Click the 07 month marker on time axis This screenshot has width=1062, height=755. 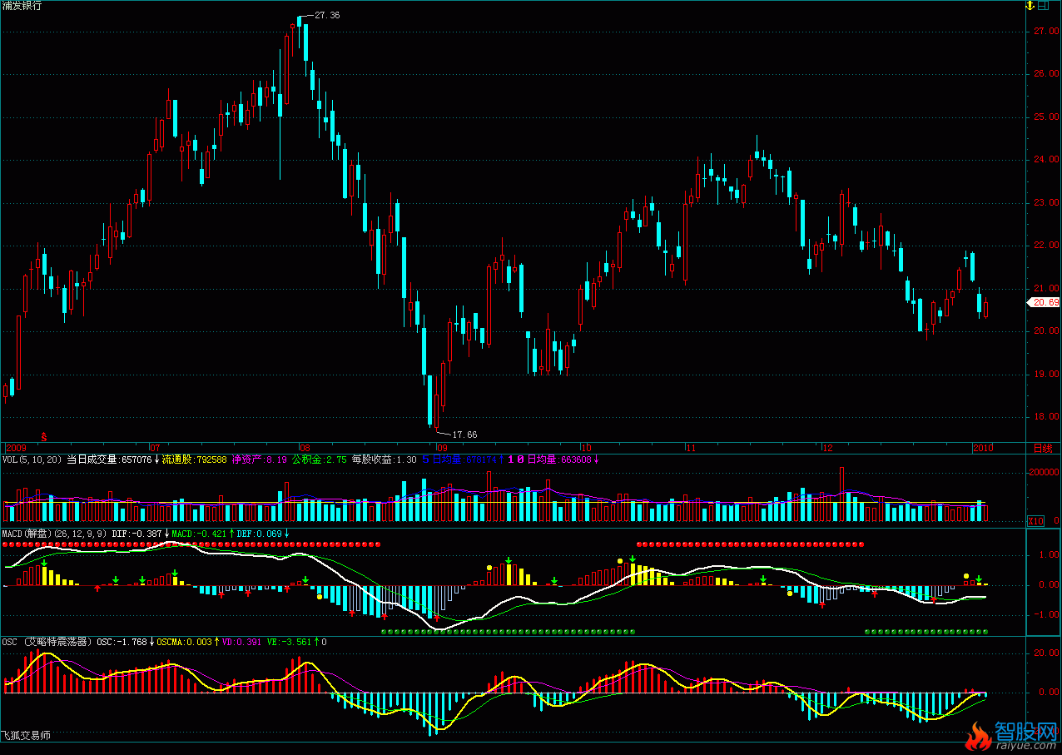154,447
